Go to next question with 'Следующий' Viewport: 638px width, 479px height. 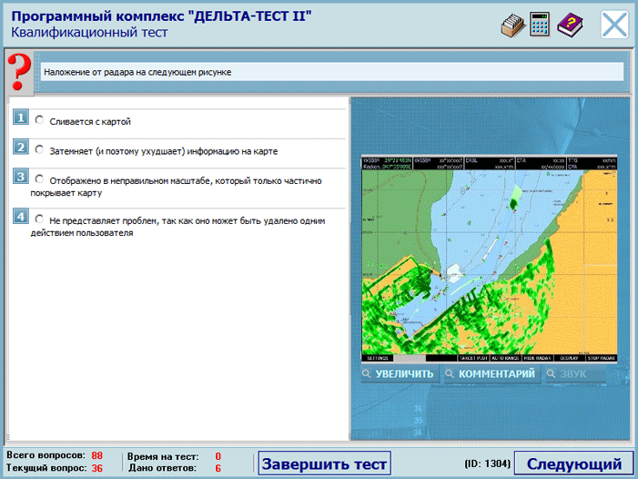tap(573, 464)
